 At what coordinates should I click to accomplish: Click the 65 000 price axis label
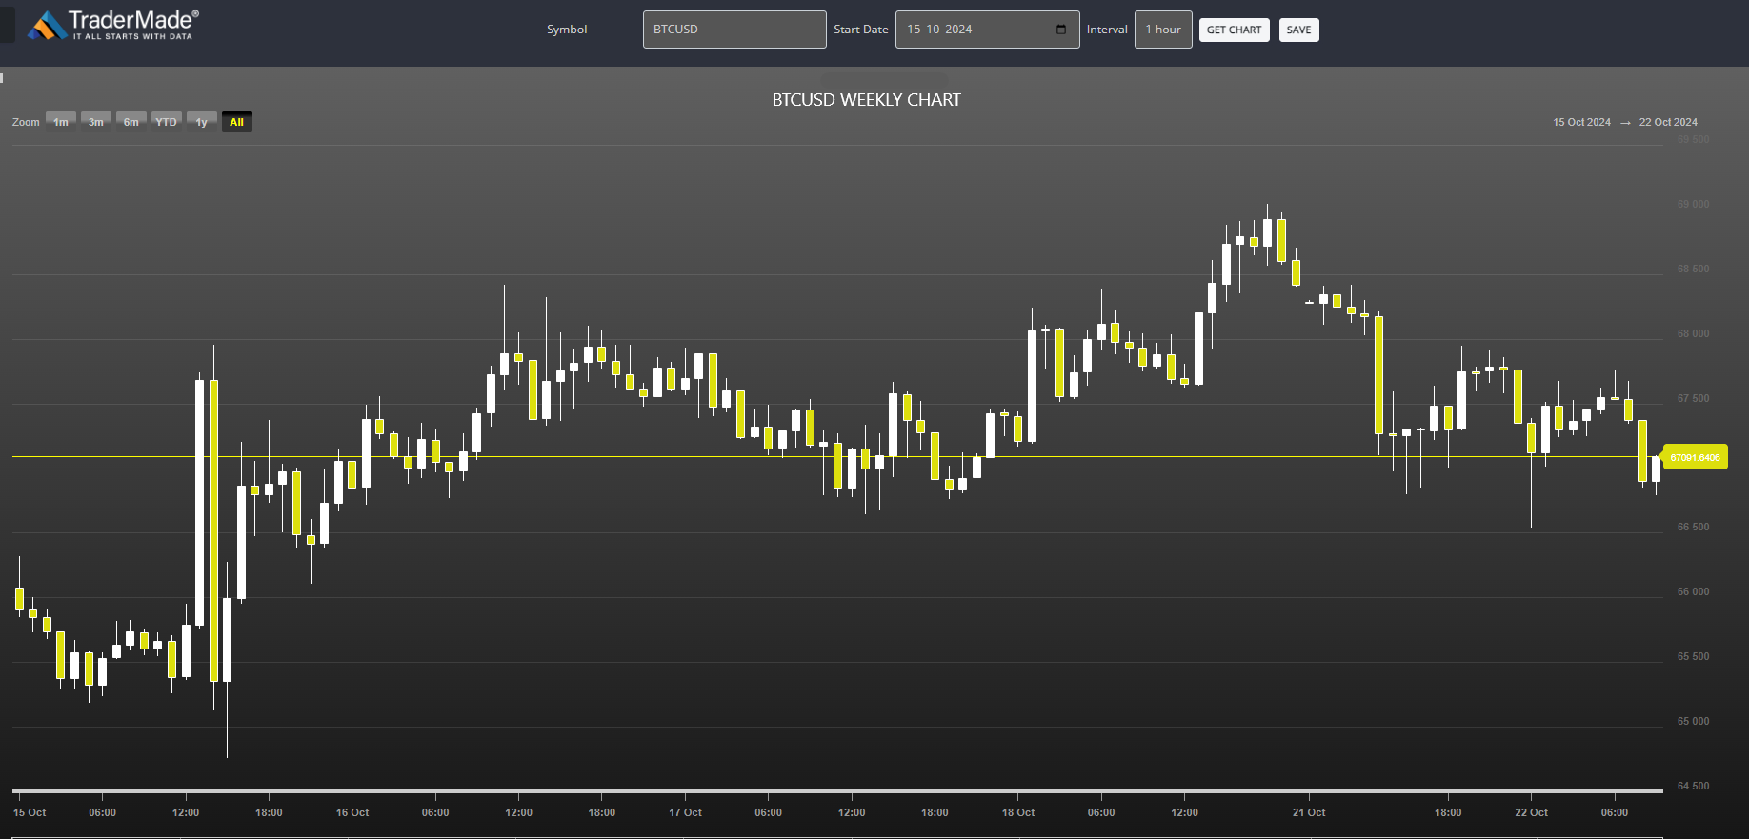(1693, 721)
